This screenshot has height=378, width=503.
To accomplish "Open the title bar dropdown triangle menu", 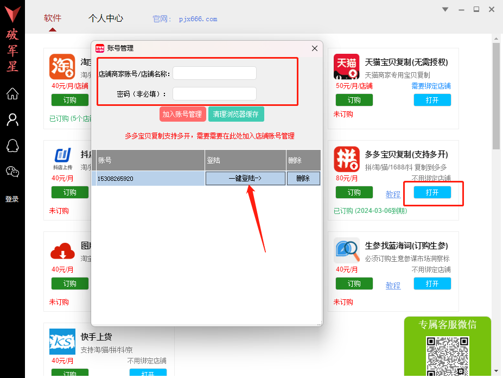I will (445, 9).
